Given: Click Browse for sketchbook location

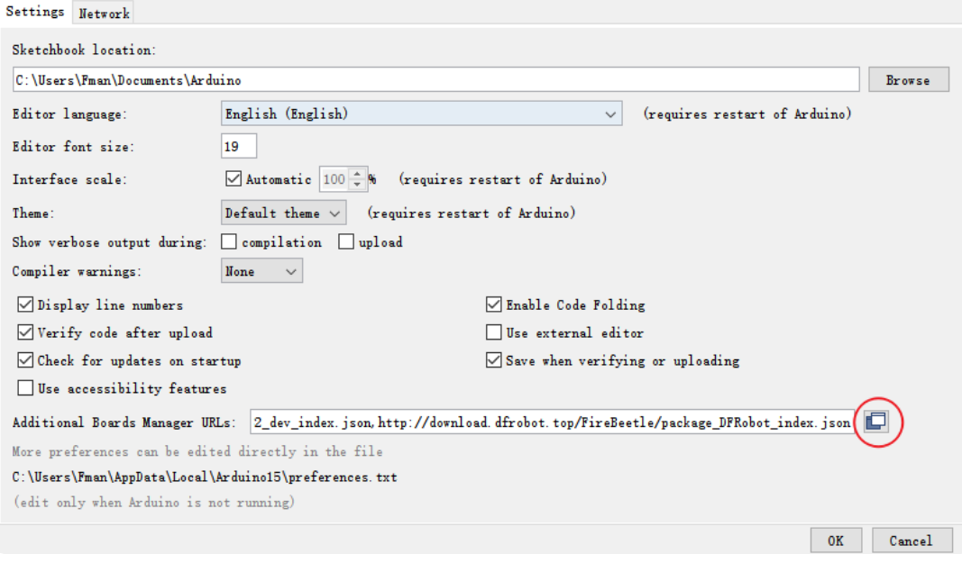Looking at the screenshot, I should tap(908, 80).
